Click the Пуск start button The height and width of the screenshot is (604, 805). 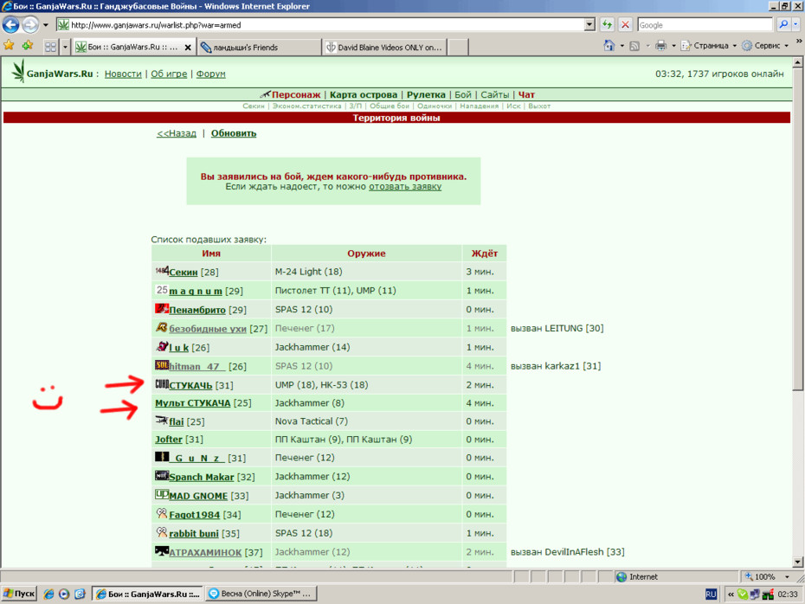[19, 594]
